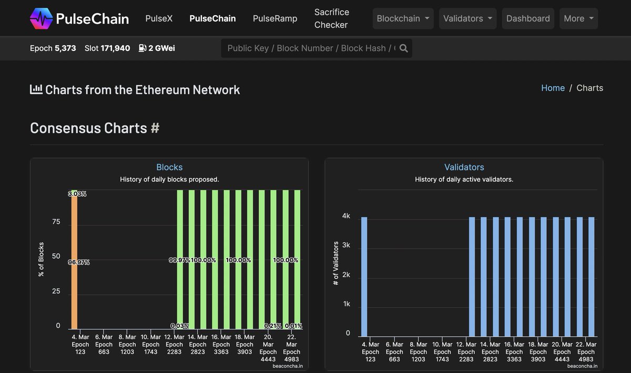Click the beaconcha.in credit under Validators chart
The image size is (631, 373).
click(582, 366)
